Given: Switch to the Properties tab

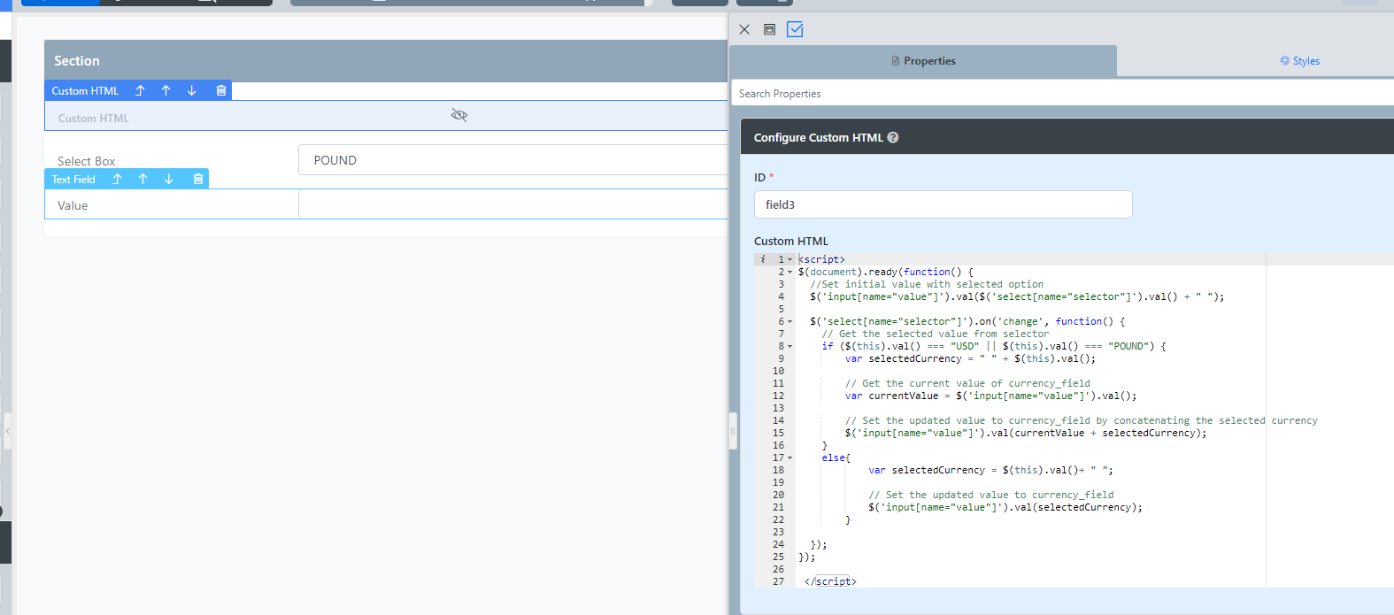Looking at the screenshot, I should click(923, 61).
